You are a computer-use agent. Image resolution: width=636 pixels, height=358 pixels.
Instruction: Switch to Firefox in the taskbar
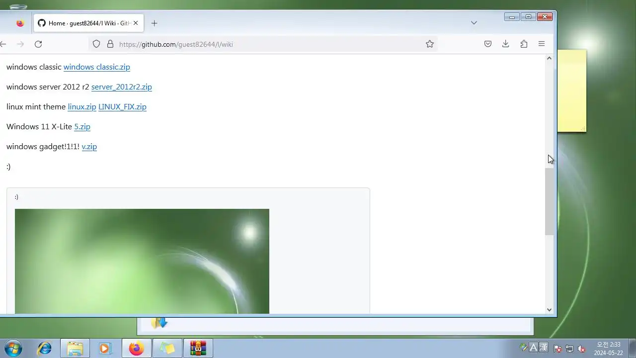pyautogui.click(x=136, y=349)
